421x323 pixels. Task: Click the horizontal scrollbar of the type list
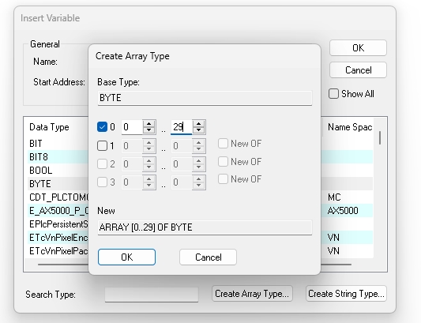click(194, 265)
